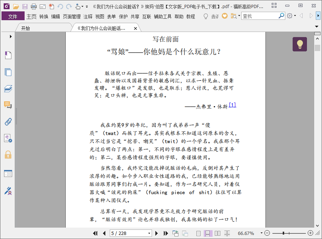322x239 pixels.
Task: Switch to the 转换 ribbon tab
Action: [44, 17]
